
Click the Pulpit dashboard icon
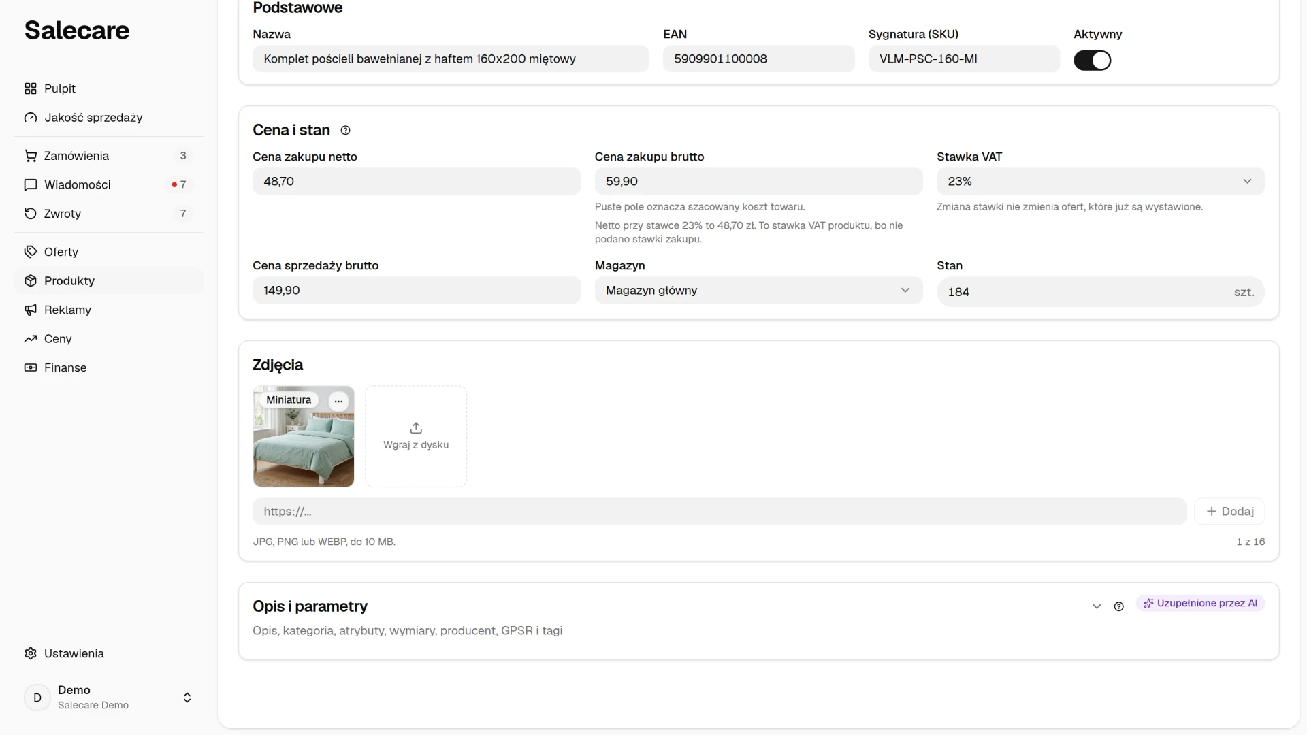[31, 88]
